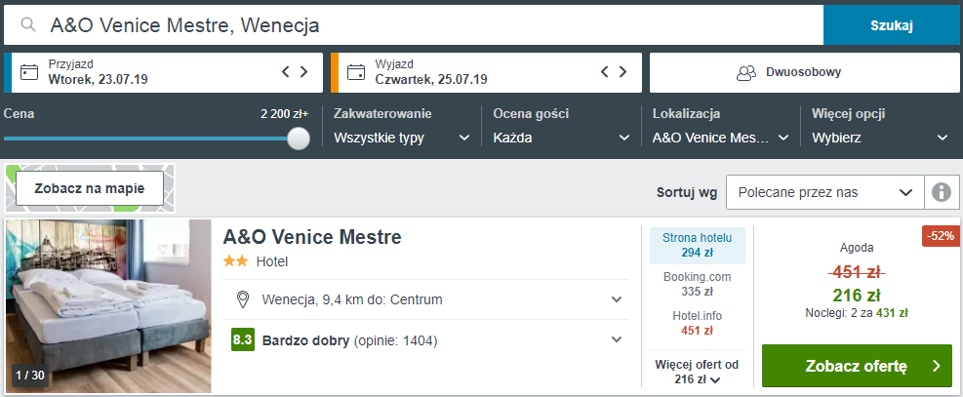Click the A&O Venice Mestre hotel title
963x397 pixels.
coord(312,237)
